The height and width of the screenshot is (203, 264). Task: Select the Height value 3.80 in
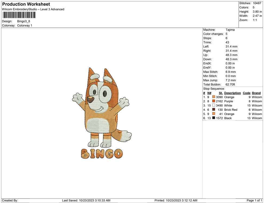257,12
